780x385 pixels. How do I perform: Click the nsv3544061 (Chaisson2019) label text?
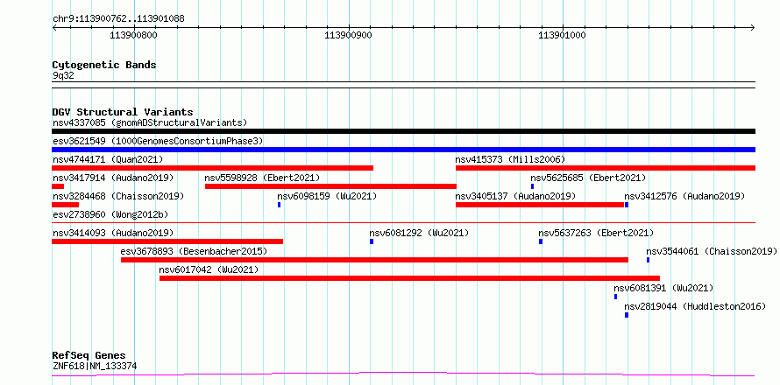(712, 251)
